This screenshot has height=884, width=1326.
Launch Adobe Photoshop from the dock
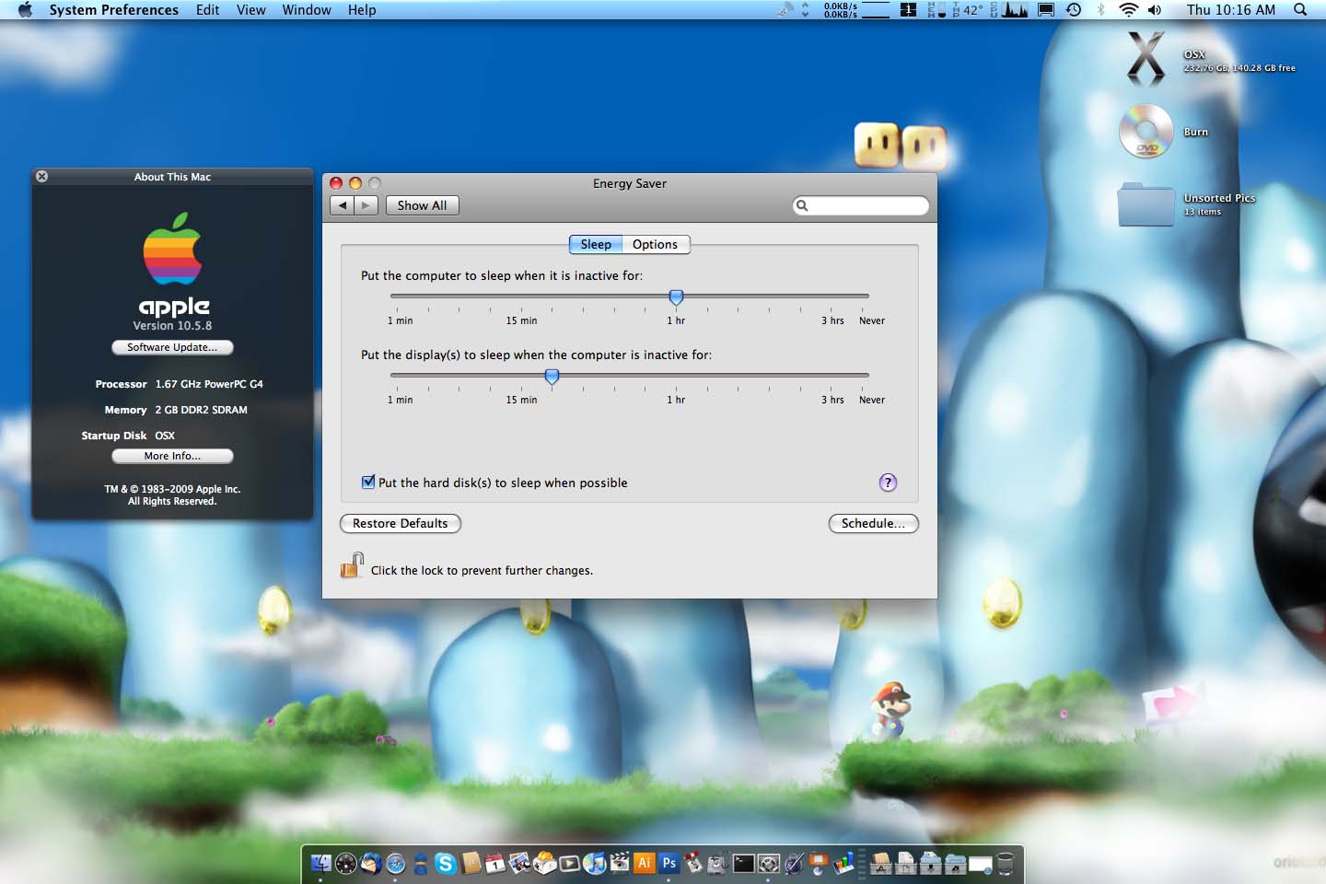tap(669, 863)
